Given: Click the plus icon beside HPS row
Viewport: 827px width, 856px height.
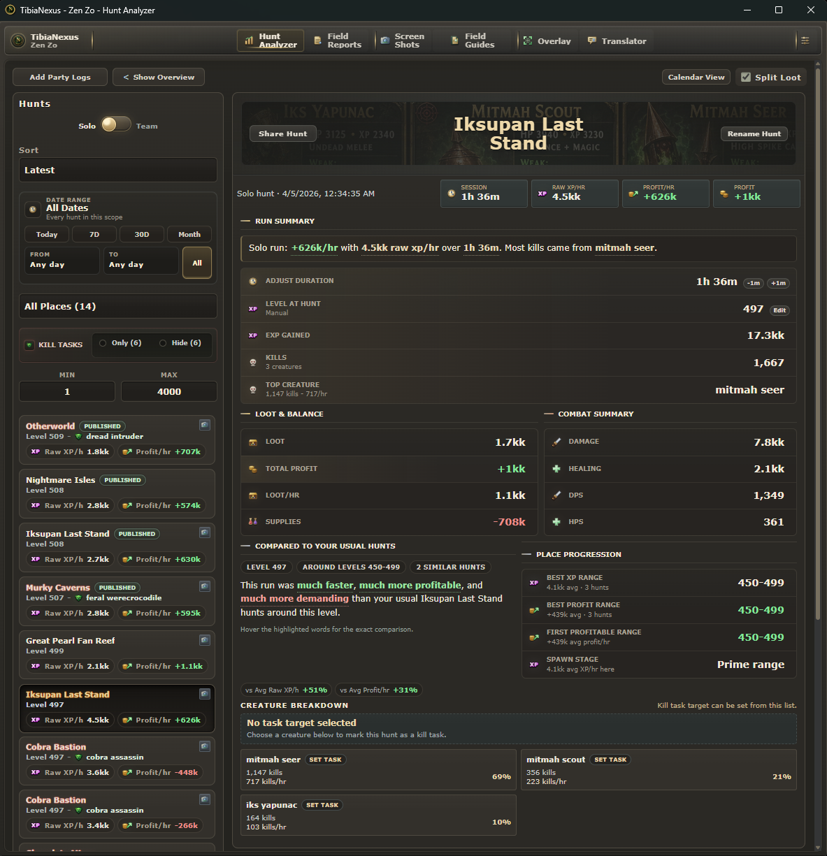Looking at the screenshot, I should point(556,521).
